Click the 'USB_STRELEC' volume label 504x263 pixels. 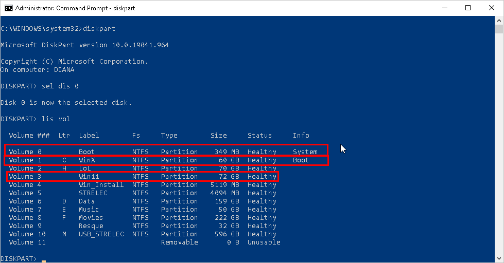tap(101, 234)
